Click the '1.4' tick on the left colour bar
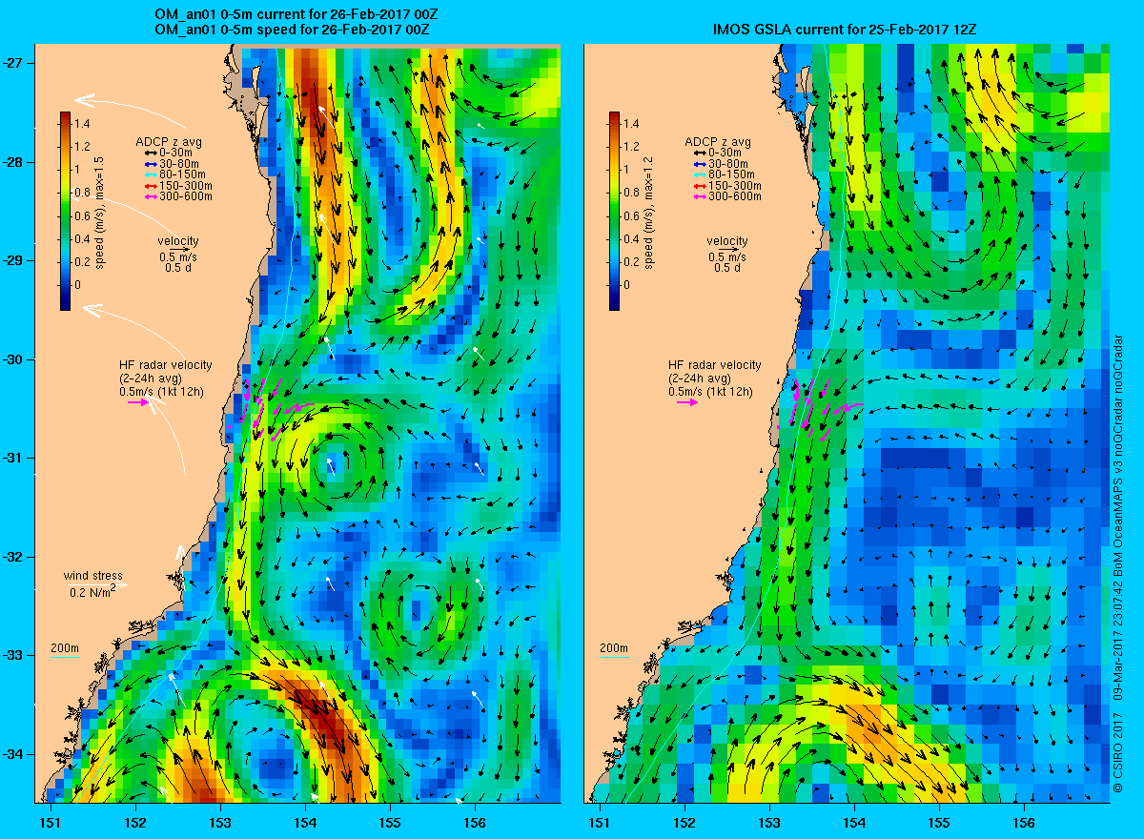 coord(84,124)
